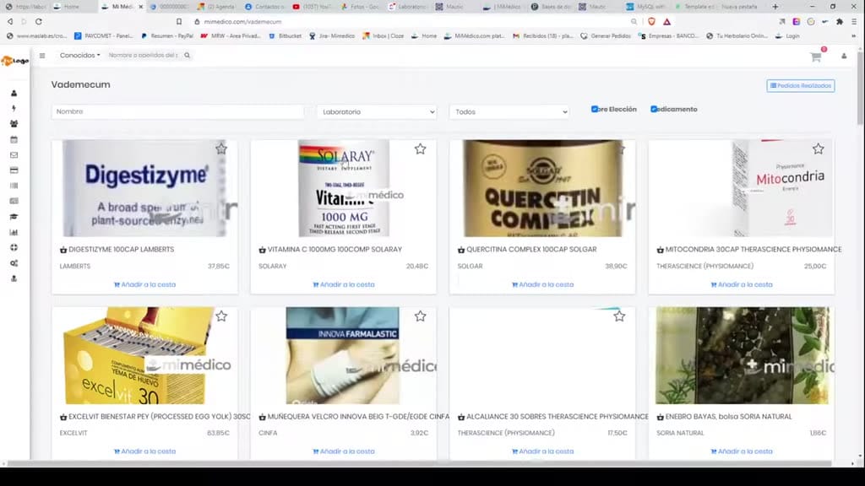Open the shopping cart icon
Screen dimensions: 865x486
[816, 57]
